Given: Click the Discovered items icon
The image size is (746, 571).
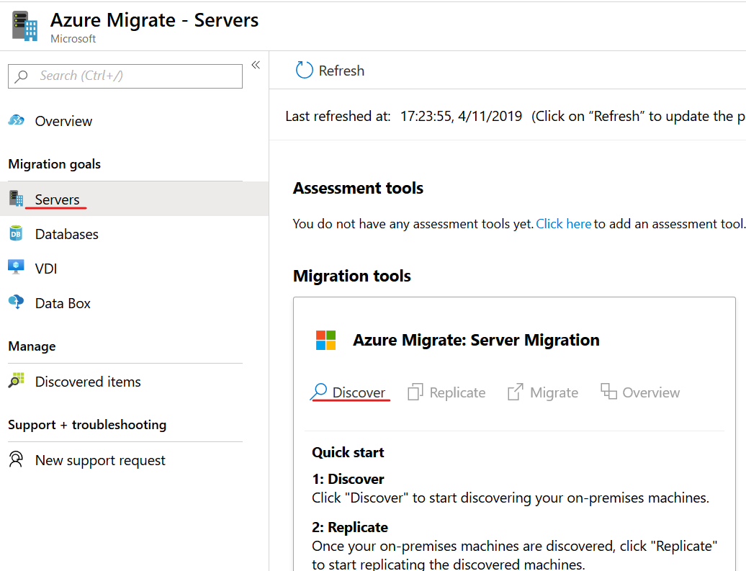Looking at the screenshot, I should tap(16, 380).
